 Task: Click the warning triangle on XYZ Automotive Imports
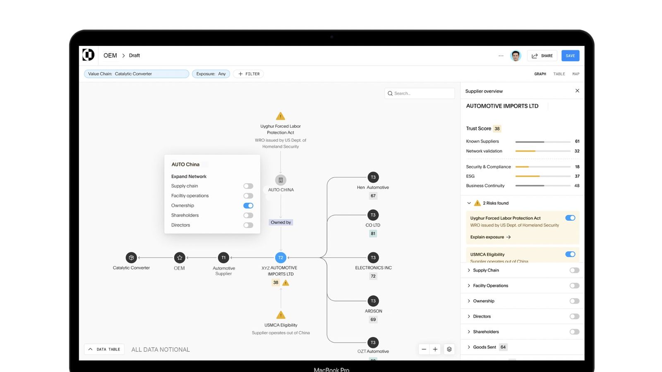click(x=285, y=282)
